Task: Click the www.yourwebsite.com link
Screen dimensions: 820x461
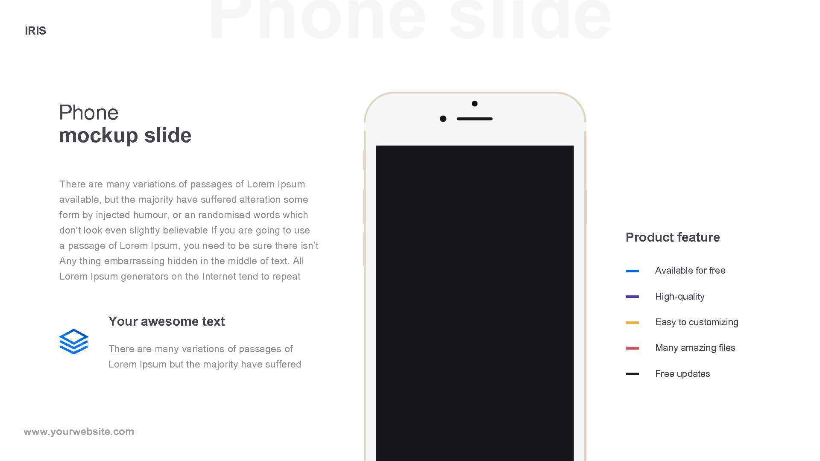Action: point(79,431)
